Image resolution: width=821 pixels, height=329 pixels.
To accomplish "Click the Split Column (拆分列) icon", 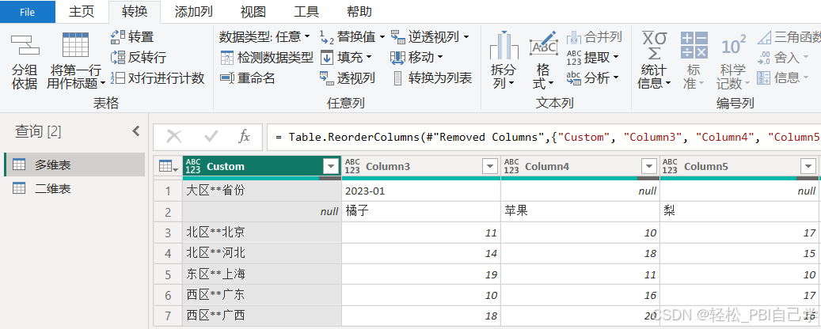I will (504, 45).
